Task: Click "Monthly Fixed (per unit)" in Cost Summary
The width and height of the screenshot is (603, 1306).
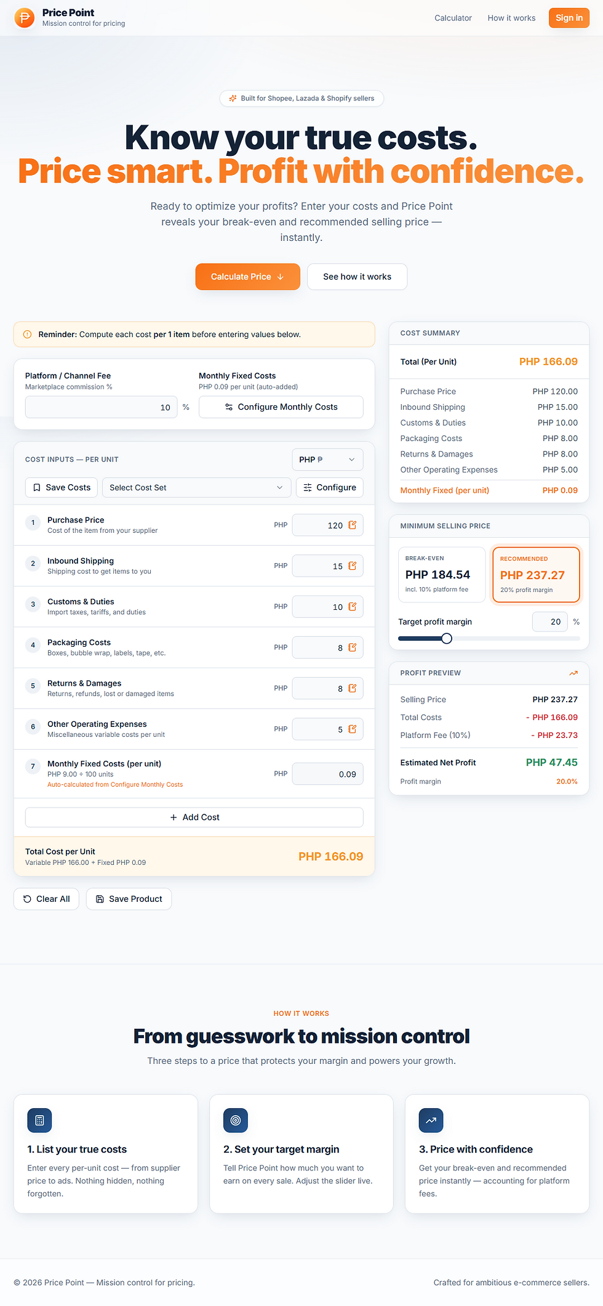Action: (444, 490)
